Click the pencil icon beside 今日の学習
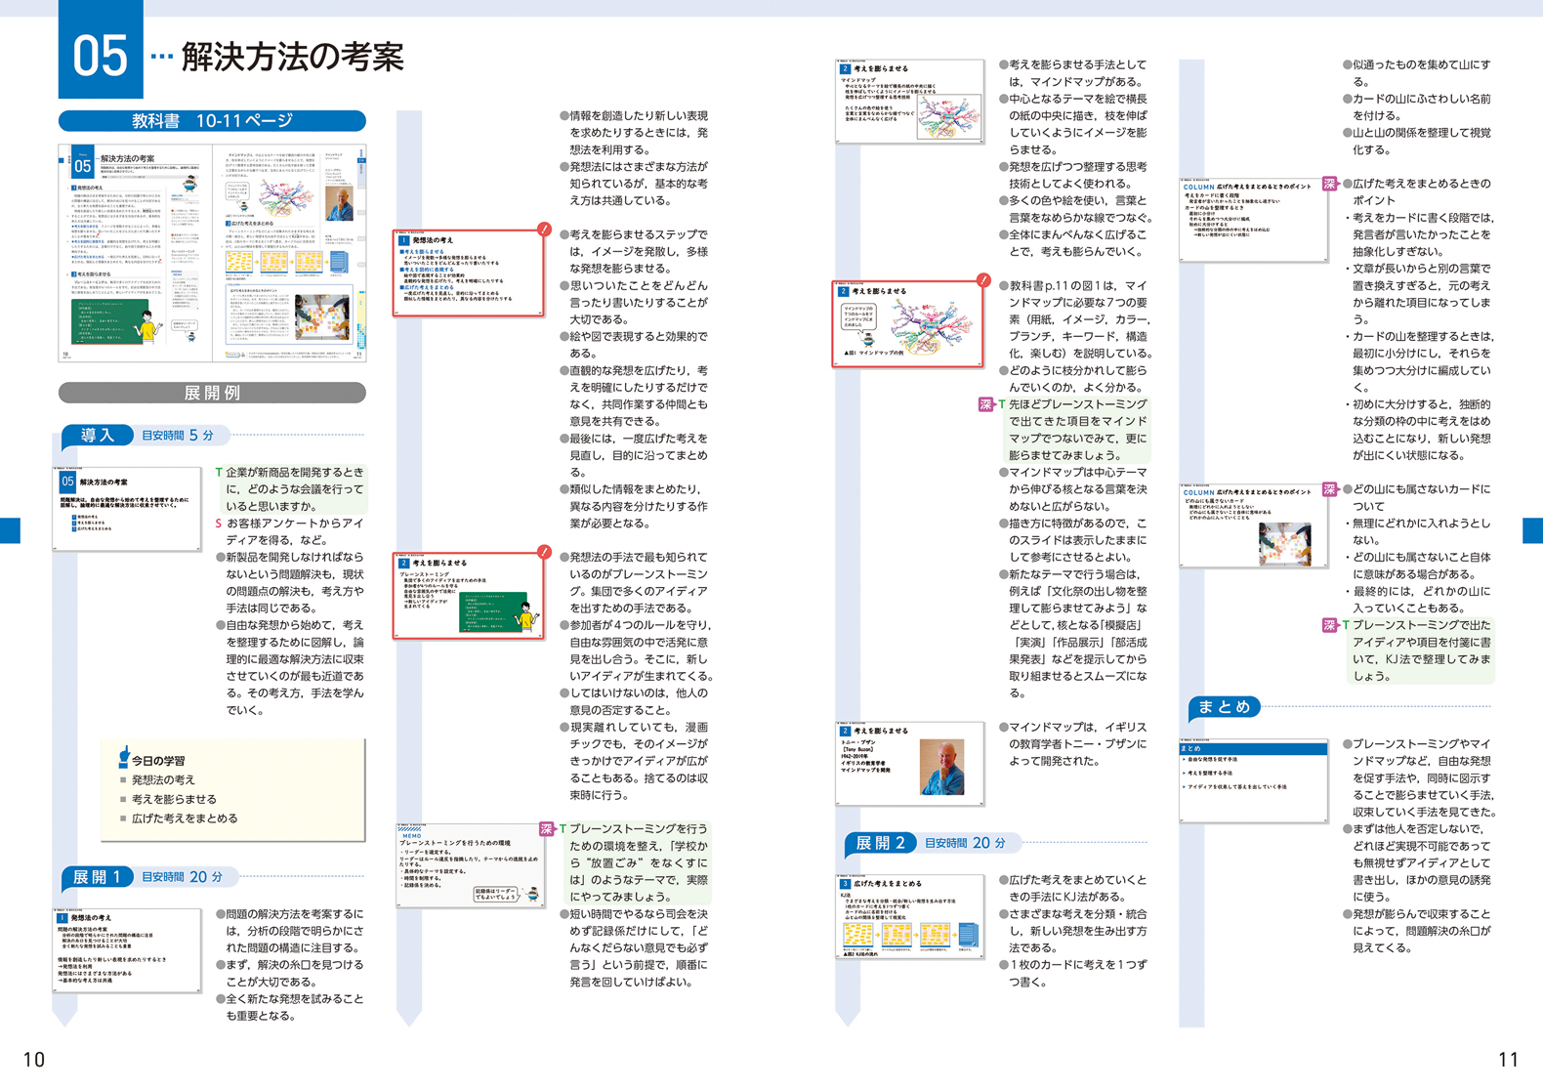Image resolution: width=1543 pixels, height=1091 pixels. [123, 757]
